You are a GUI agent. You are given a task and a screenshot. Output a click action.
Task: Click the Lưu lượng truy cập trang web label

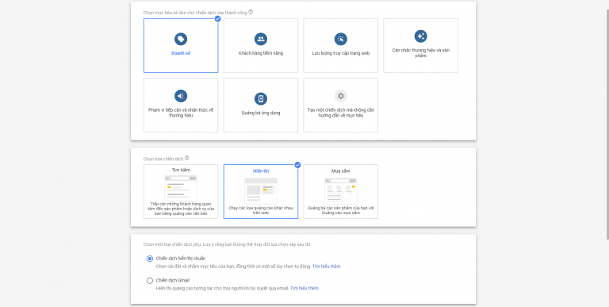[341, 53]
